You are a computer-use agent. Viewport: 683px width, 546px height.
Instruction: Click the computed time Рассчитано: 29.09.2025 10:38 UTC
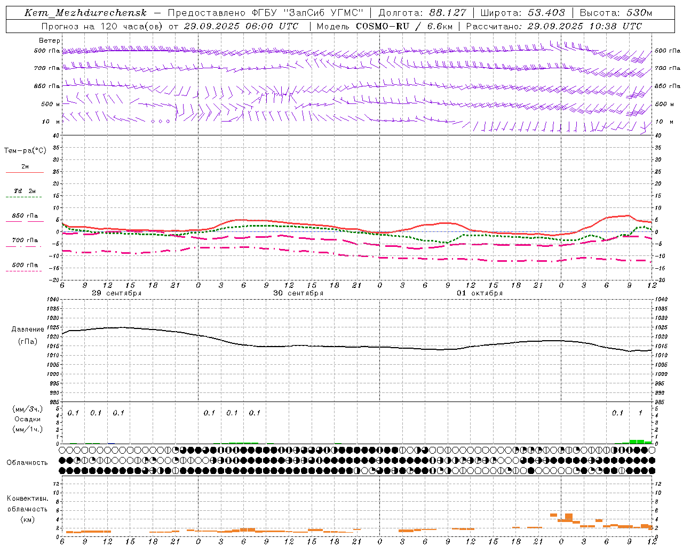(x=554, y=26)
